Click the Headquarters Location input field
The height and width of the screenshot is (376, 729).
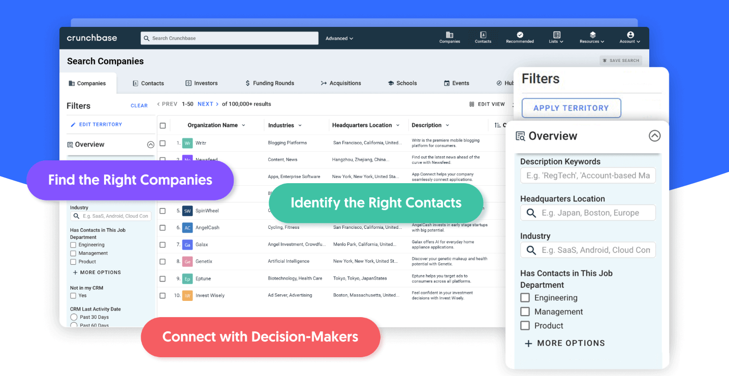click(587, 213)
